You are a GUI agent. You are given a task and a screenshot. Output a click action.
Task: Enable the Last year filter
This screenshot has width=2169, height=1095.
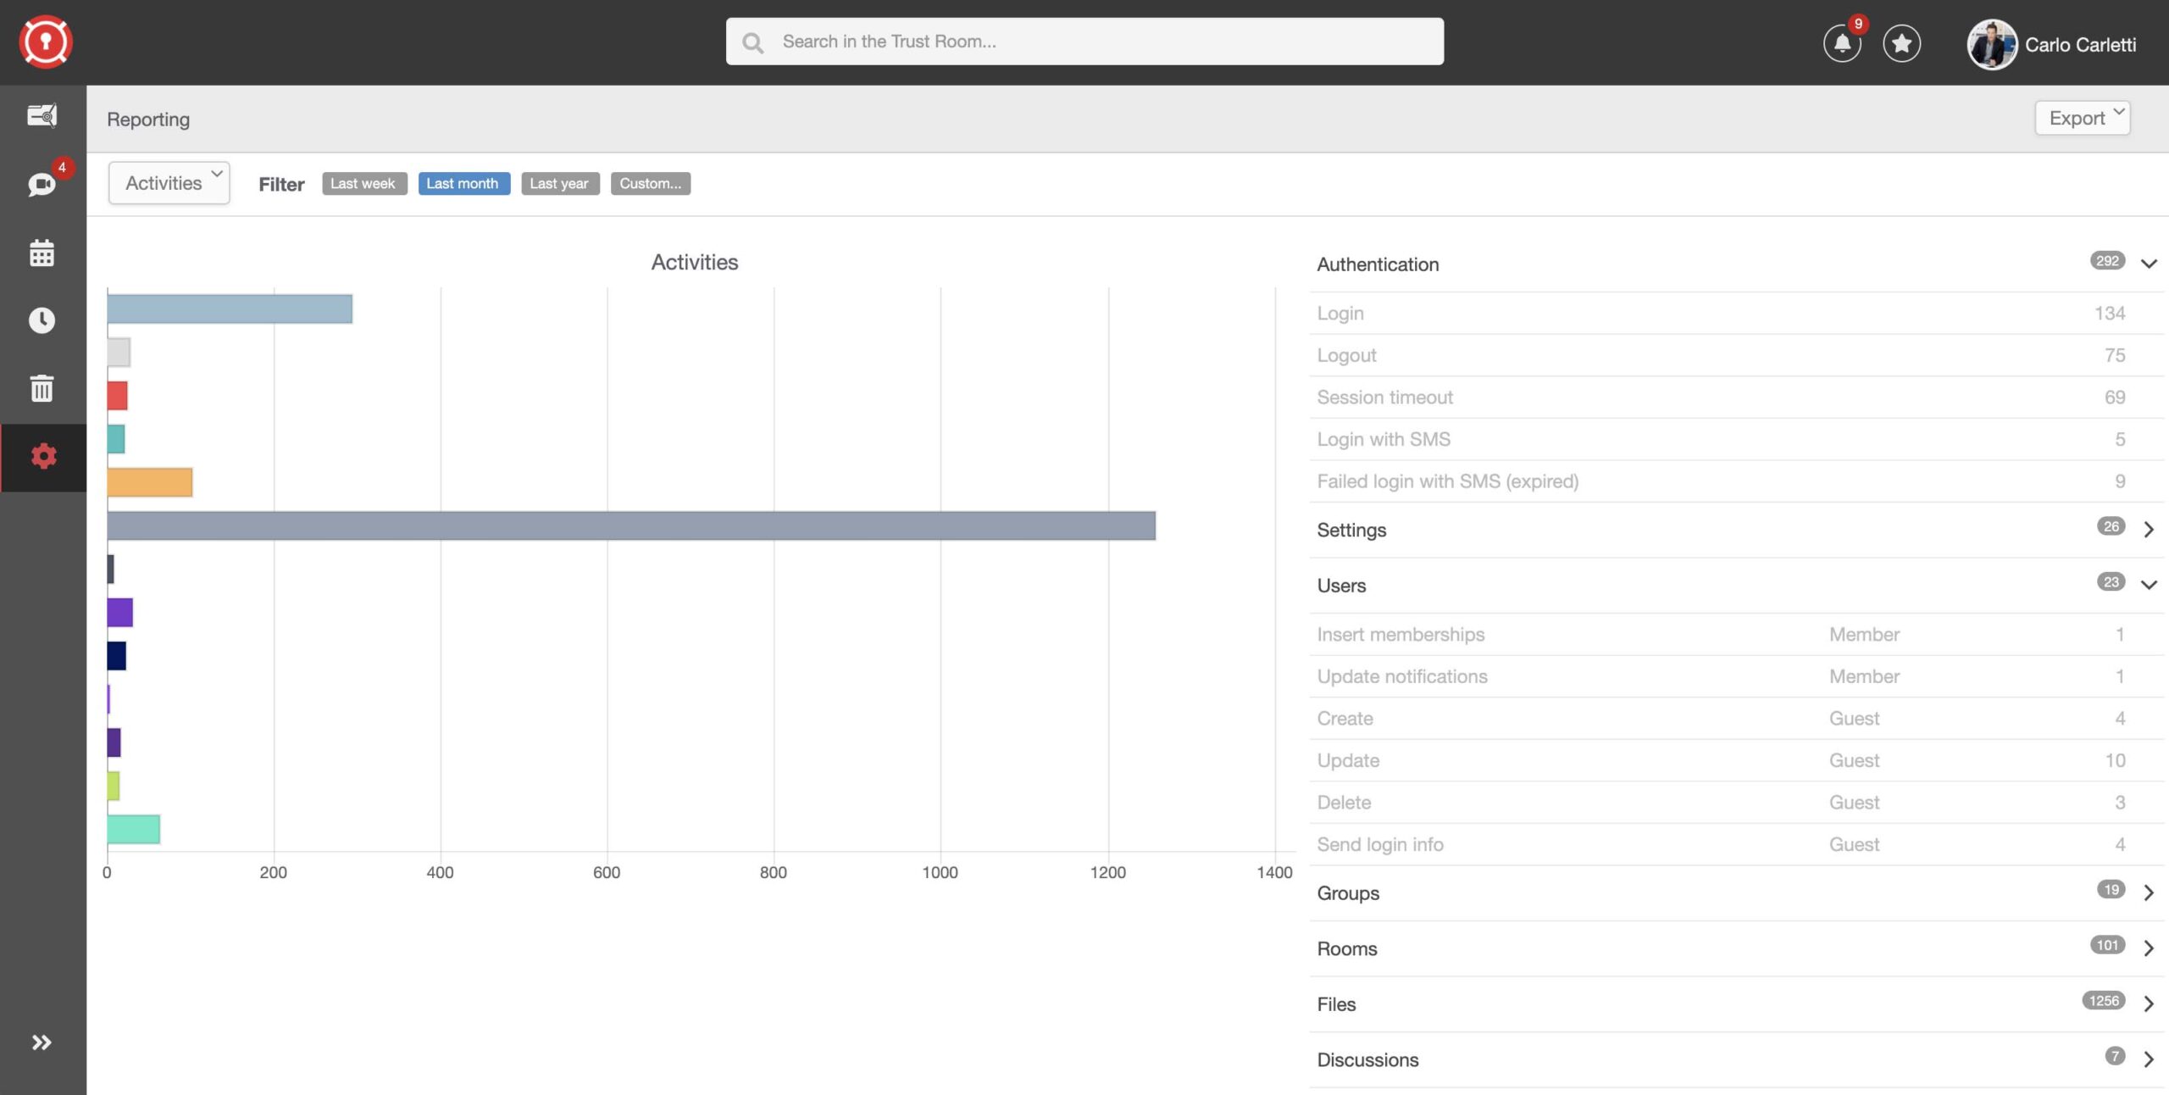[559, 183]
